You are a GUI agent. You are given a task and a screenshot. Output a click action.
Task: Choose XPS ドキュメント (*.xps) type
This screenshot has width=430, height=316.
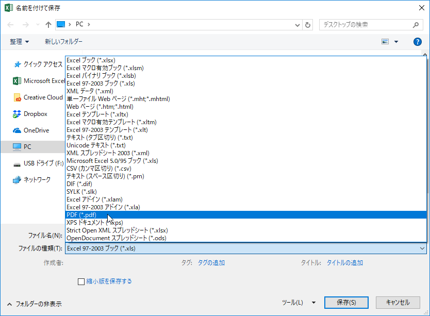point(246,223)
